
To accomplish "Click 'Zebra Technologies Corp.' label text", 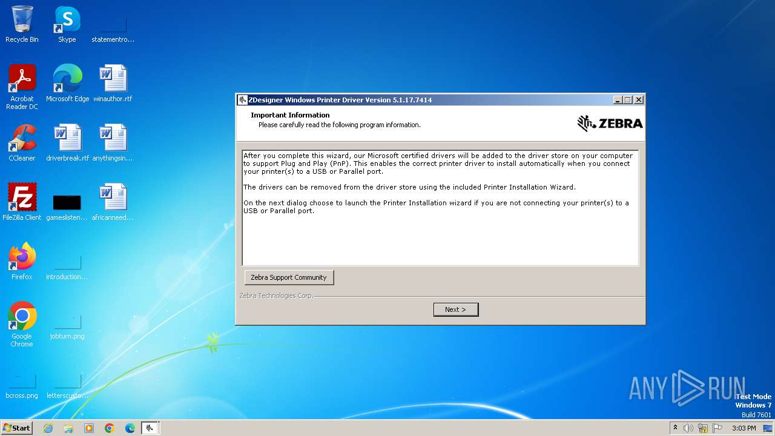I will pyautogui.click(x=276, y=296).
